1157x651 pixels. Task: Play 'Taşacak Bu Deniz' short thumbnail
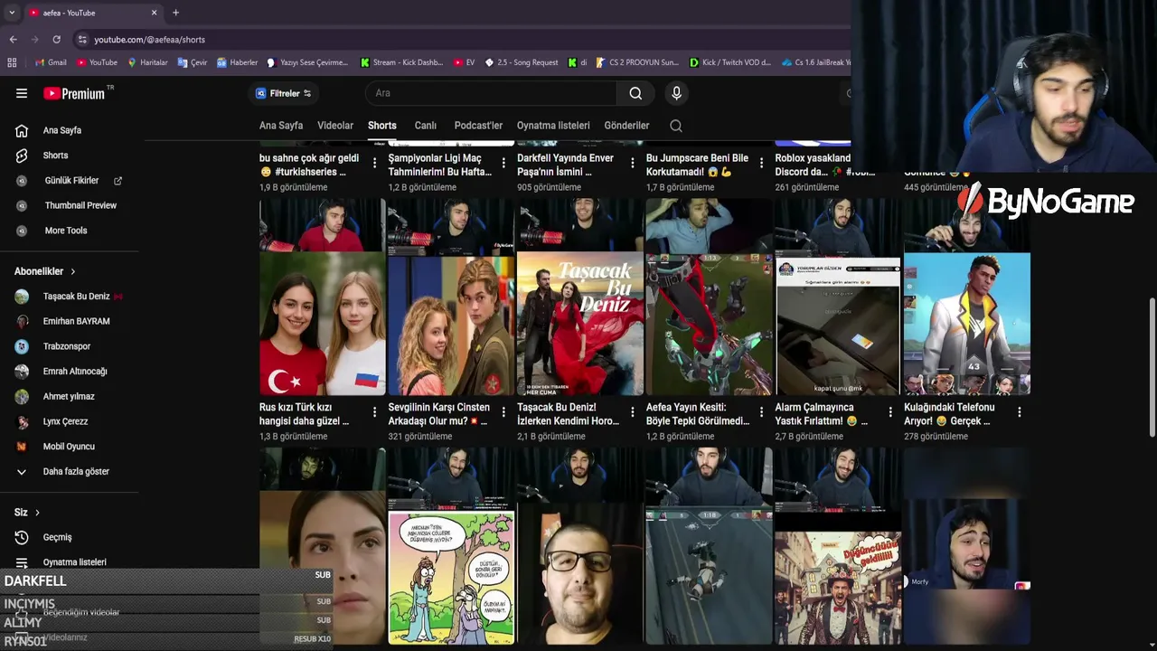580,297
